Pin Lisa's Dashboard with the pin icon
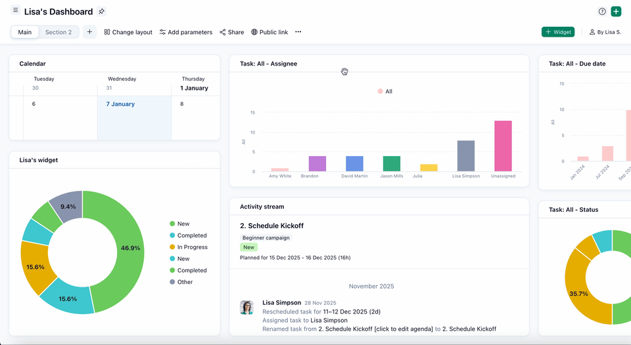Image resolution: width=631 pixels, height=345 pixels. [x=101, y=12]
